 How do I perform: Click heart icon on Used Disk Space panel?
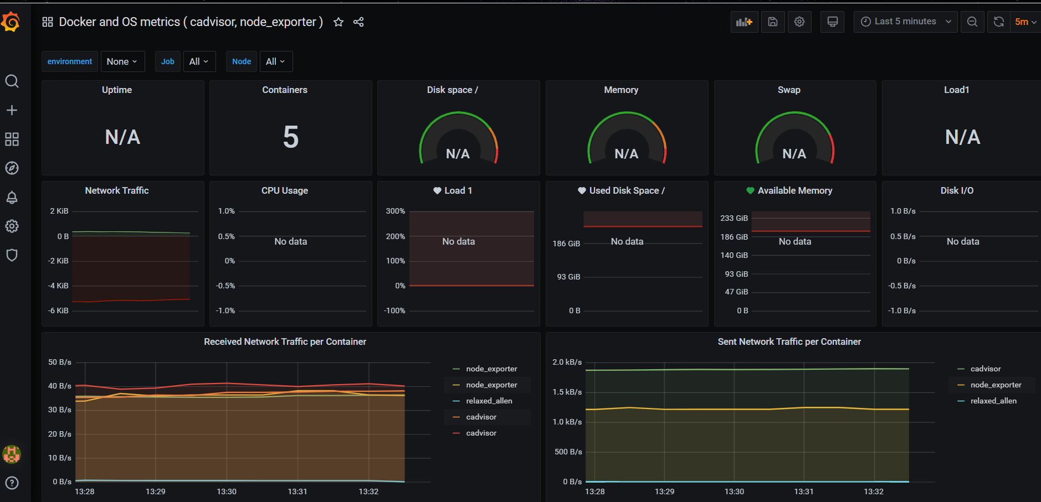coord(582,190)
